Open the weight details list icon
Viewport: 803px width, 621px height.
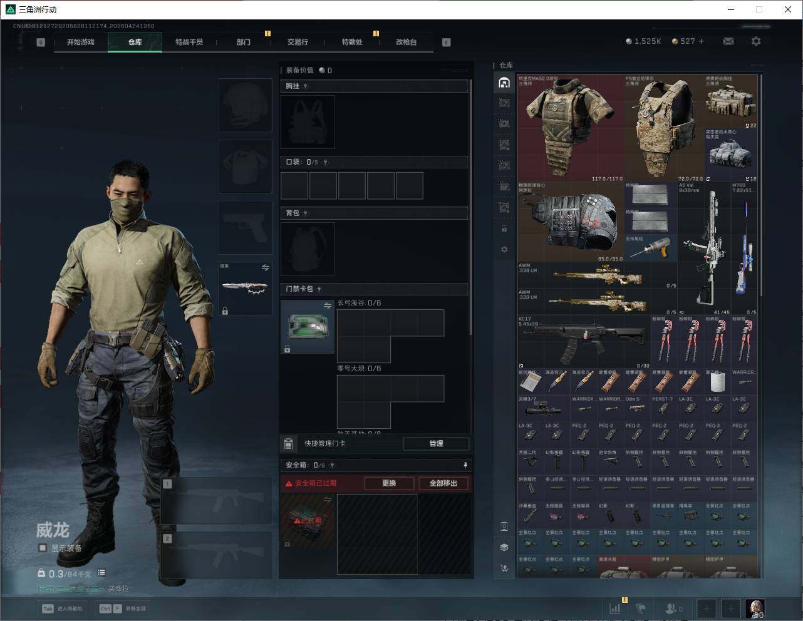(x=101, y=573)
